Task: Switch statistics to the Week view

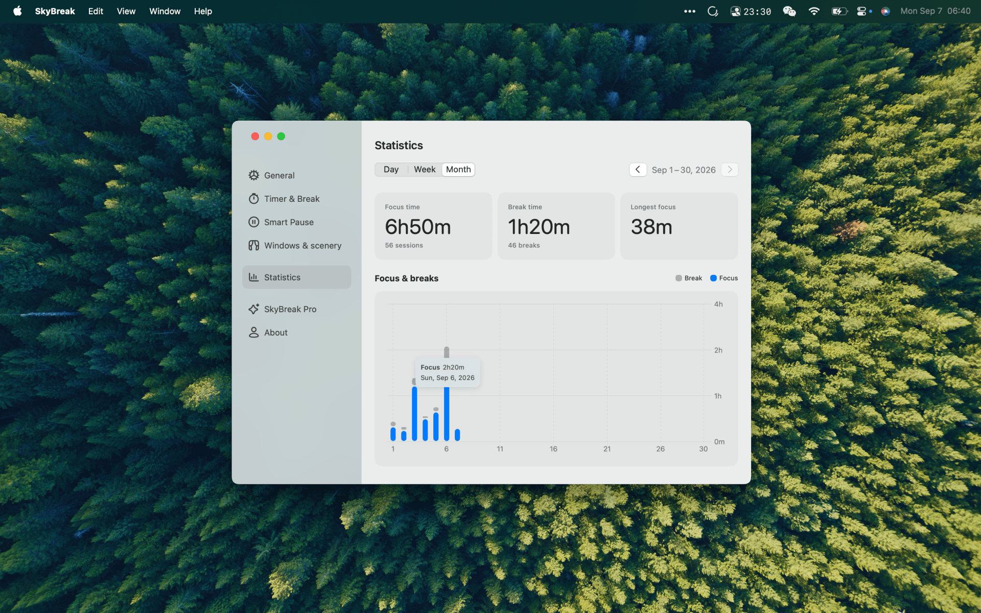Action: tap(425, 170)
